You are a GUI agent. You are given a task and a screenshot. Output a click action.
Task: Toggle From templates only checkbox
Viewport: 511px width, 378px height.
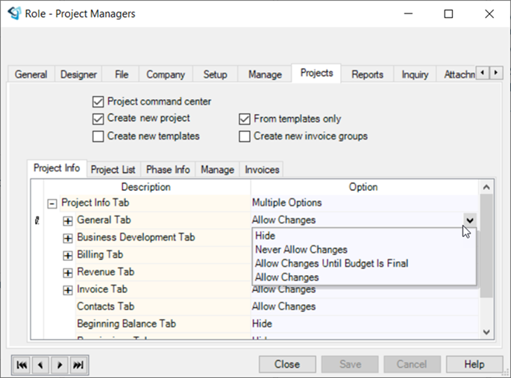point(244,119)
